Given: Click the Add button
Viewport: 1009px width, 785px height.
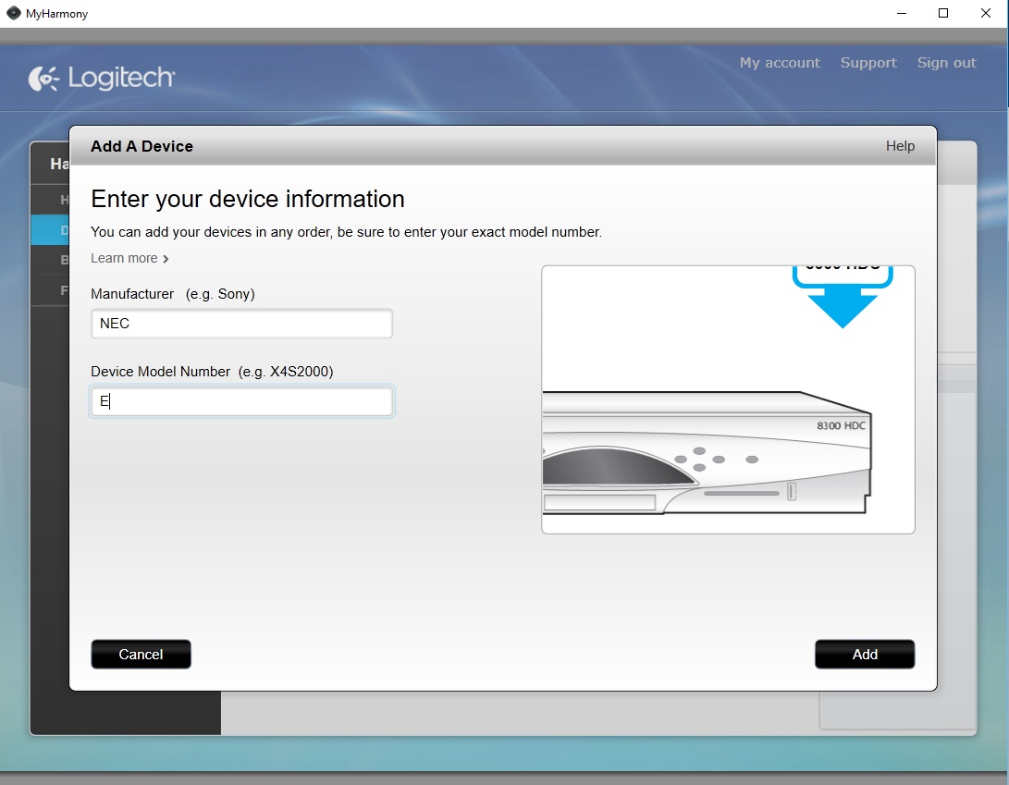Looking at the screenshot, I should coord(864,655).
